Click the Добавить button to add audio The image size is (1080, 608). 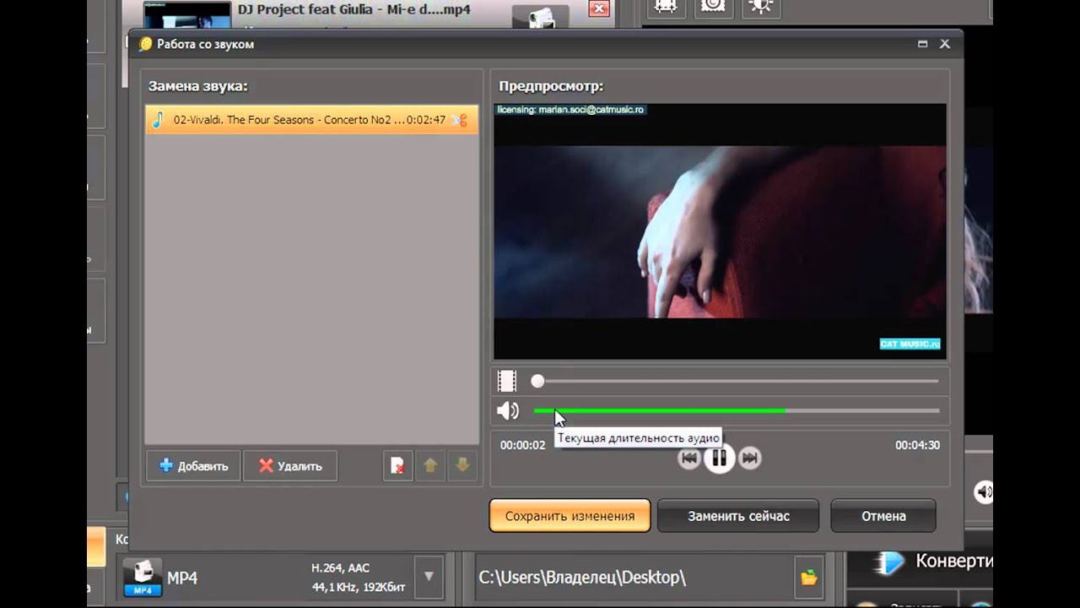(193, 466)
